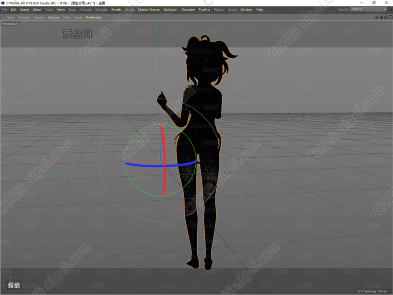Click the viewport pan camera icon

point(377,17)
